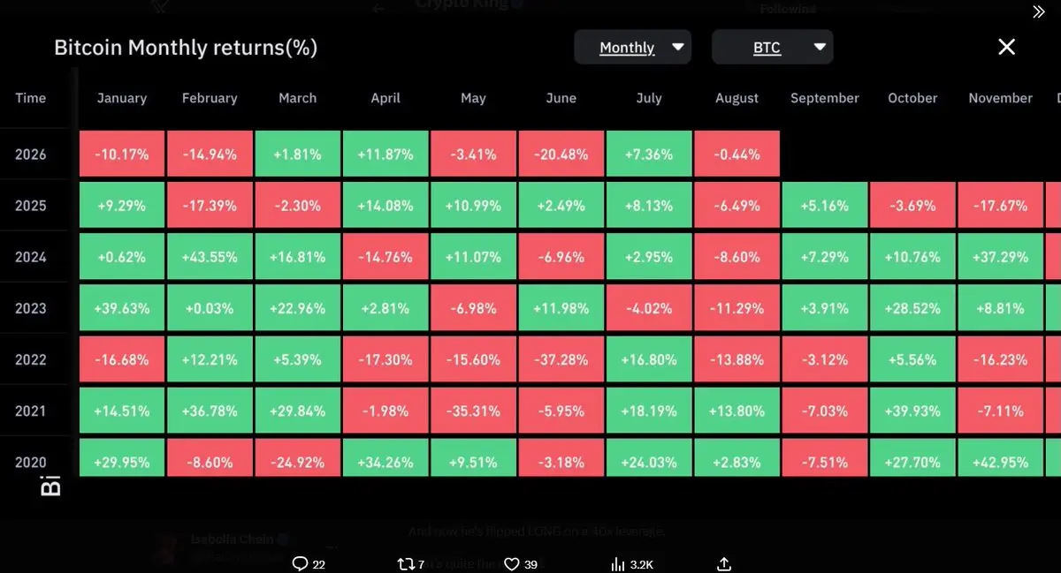The height and width of the screenshot is (573, 1061).
Task: Click the retweet icon with 7
Action: coord(407,563)
